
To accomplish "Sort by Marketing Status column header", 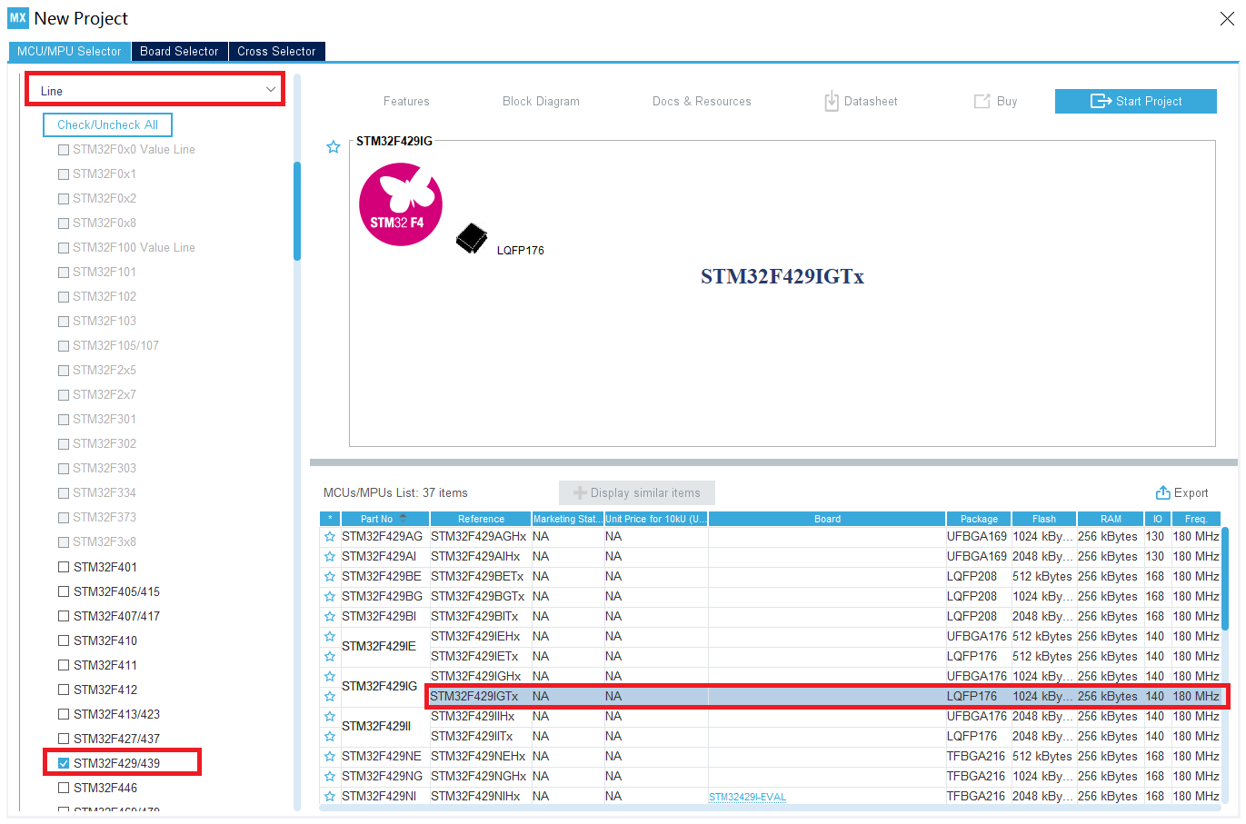I will point(567,519).
